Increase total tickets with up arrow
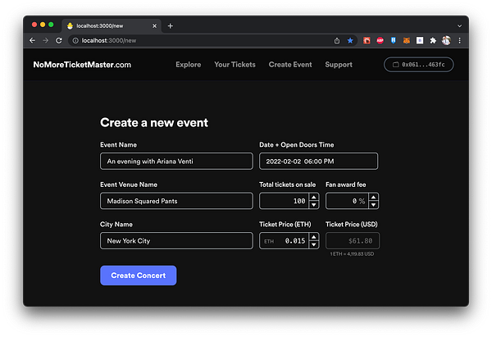Viewport: 492px width, 337px height. [314, 197]
